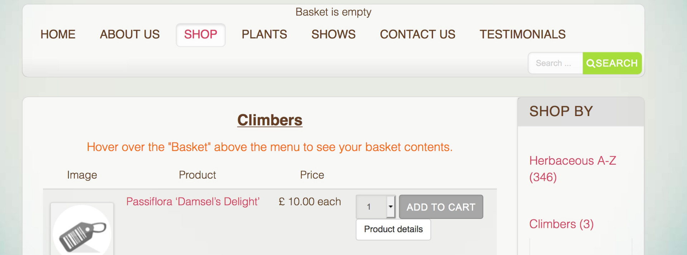Open the ABOUT US page

coord(130,34)
